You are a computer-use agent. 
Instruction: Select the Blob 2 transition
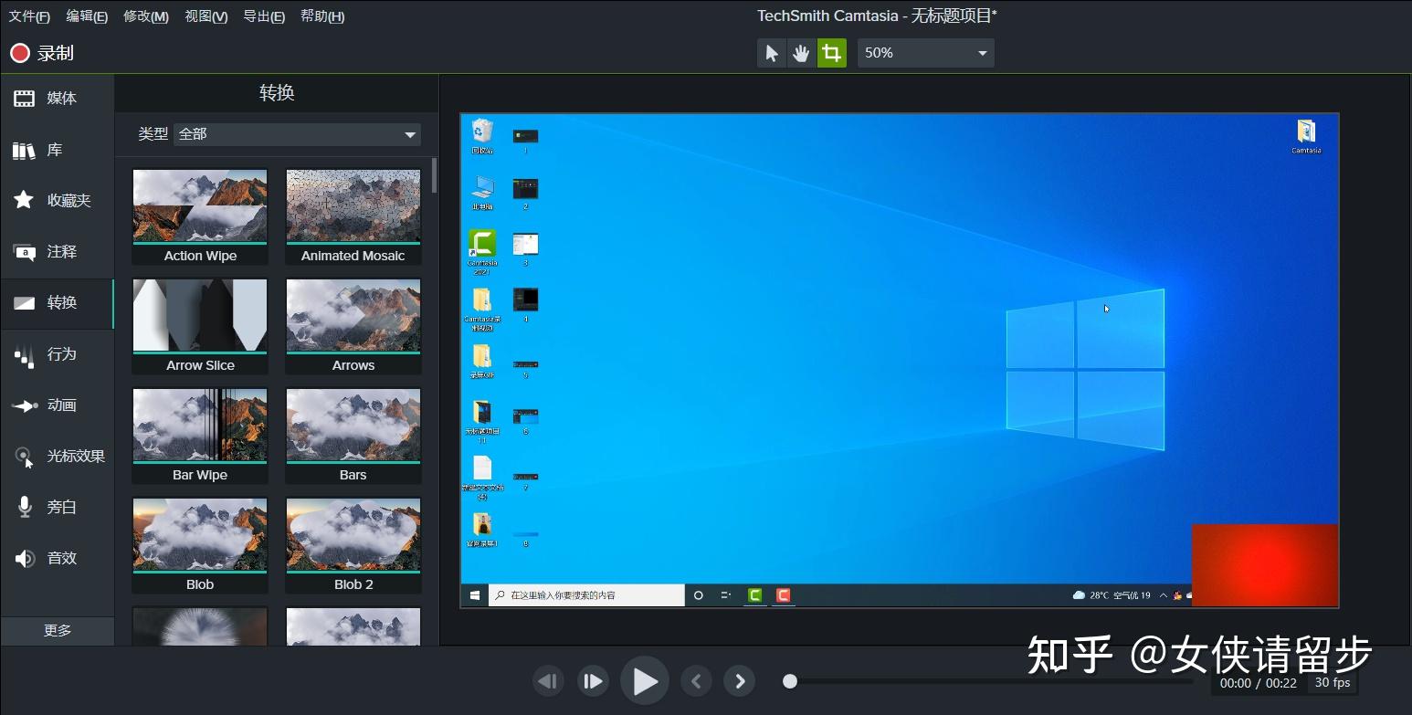pyautogui.click(x=353, y=545)
